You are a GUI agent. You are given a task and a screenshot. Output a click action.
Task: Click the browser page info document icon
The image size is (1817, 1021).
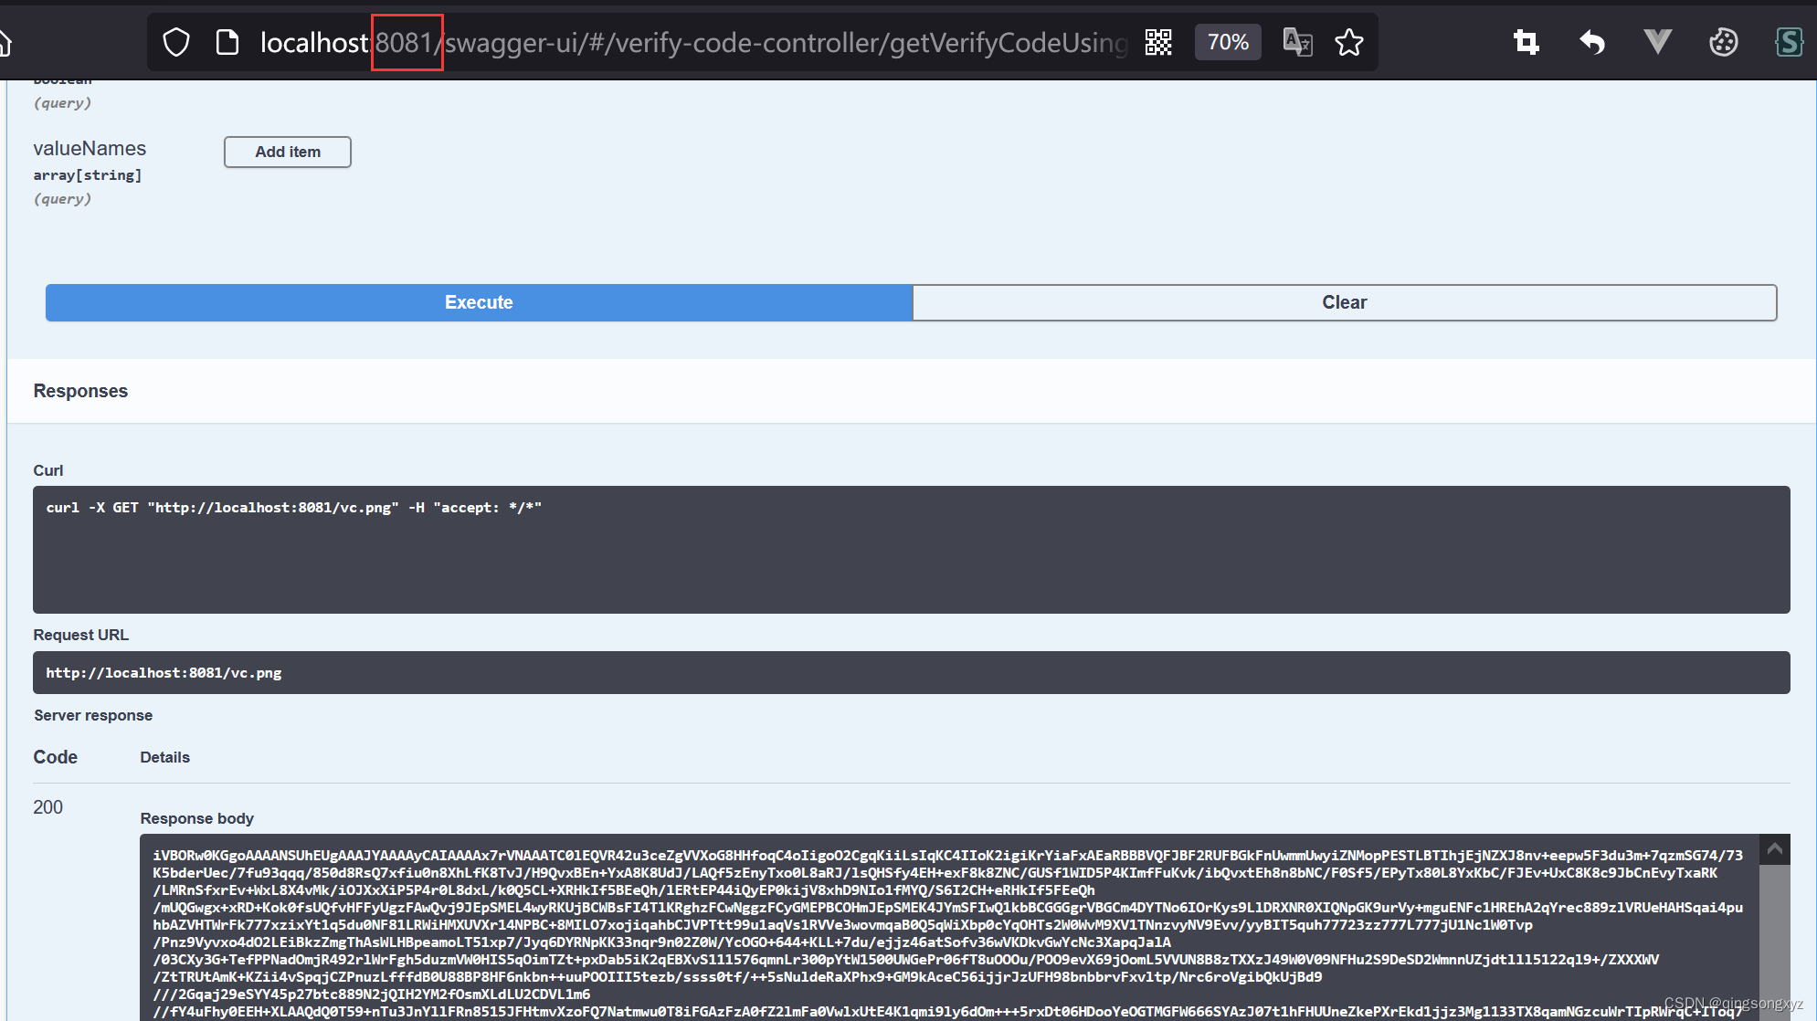[227, 41]
